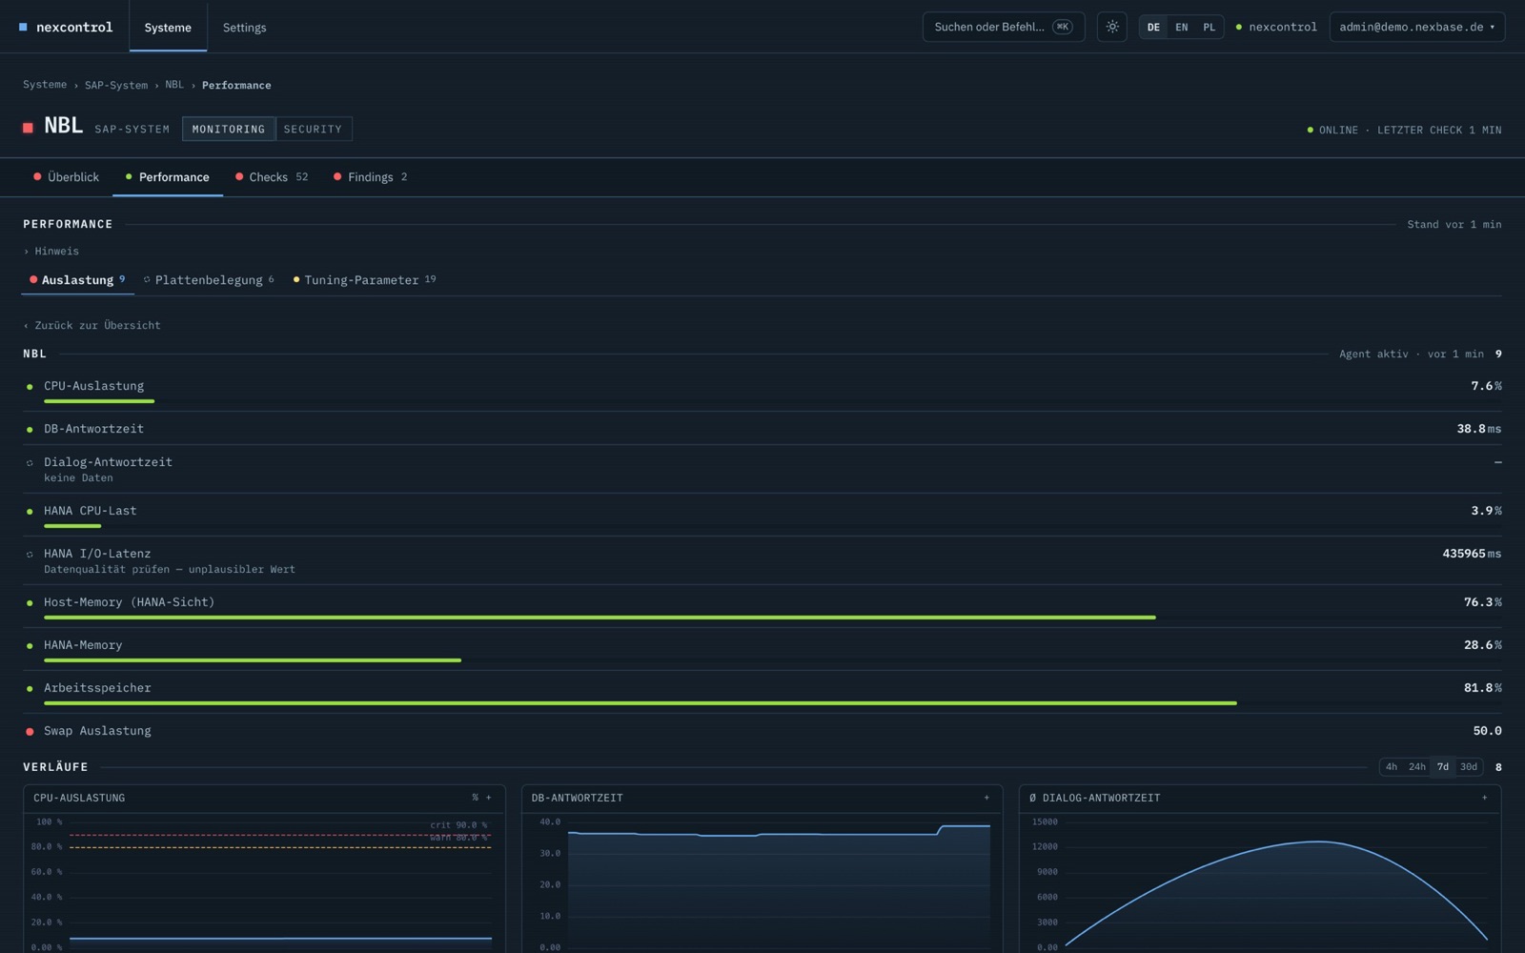Toggle the % unit on CPU-Auslastung chart
Viewport: 1525px width, 953px height.
pos(475,798)
